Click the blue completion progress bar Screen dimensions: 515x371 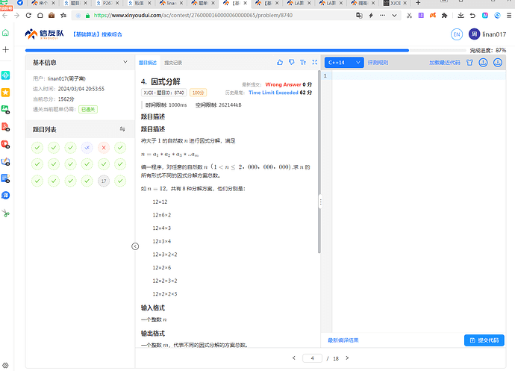point(216,51)
